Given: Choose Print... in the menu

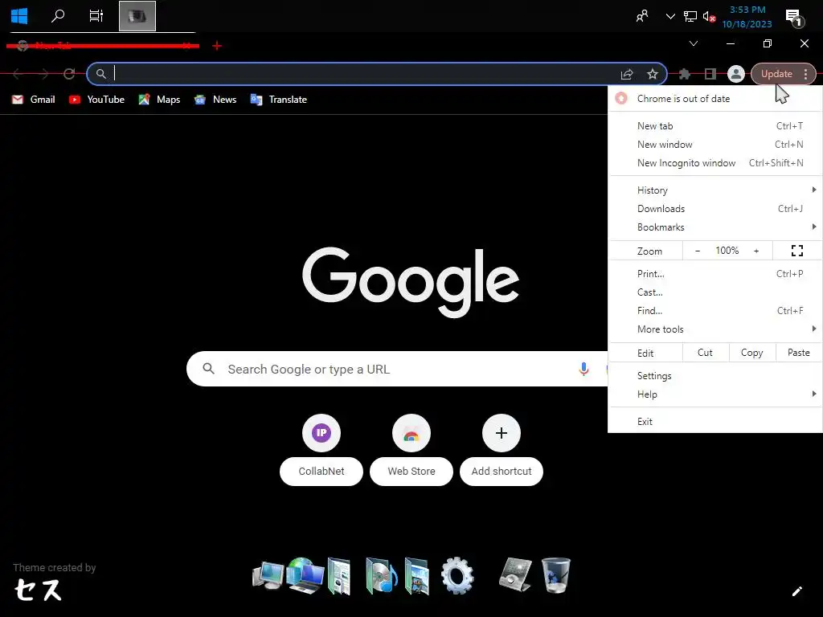Looking at the screenshot, I should pyautogui.click(x=714, y=274).
